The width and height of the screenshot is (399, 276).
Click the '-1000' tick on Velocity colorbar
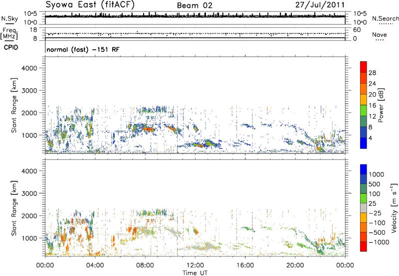pos(379,242)
